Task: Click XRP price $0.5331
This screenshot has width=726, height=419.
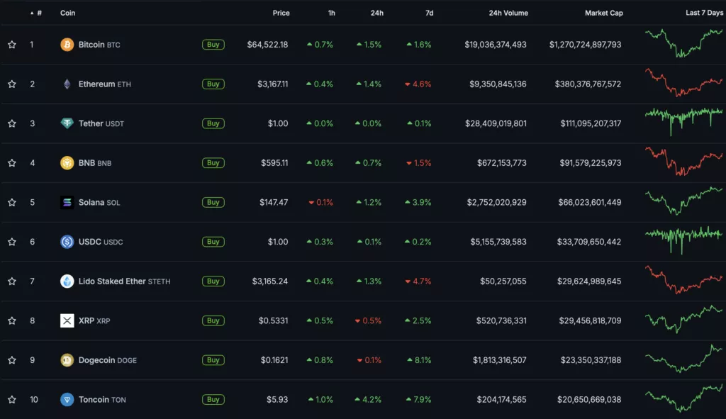Action: pos(273,320)
